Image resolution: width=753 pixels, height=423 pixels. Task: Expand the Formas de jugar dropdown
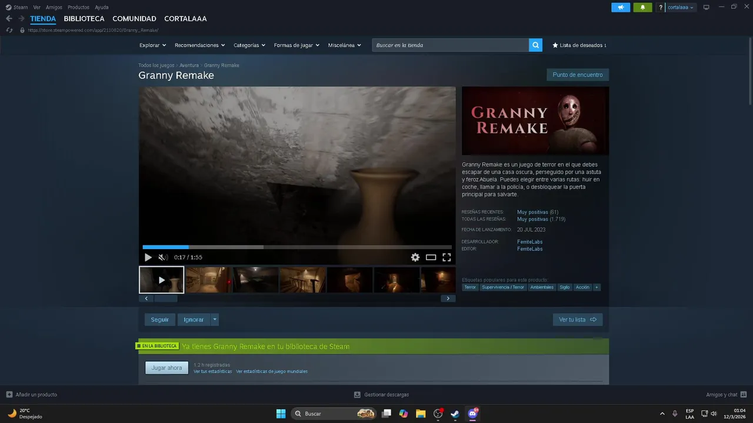296,45
